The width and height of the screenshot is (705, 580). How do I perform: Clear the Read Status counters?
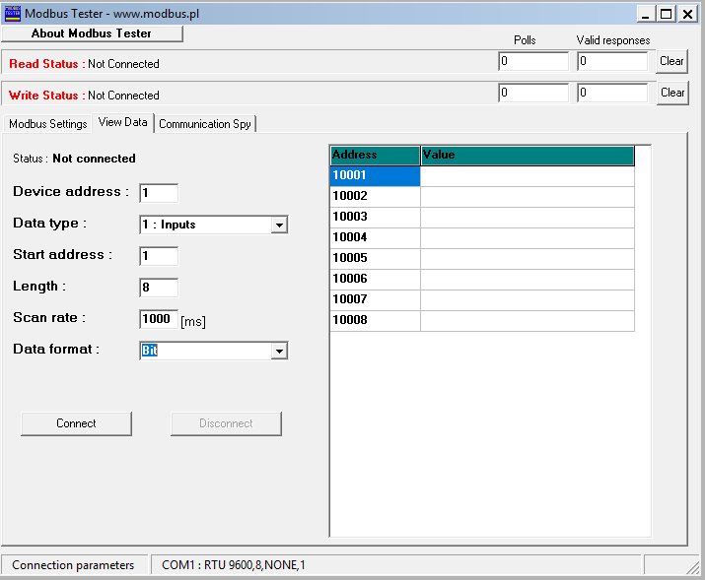(671, 61)
